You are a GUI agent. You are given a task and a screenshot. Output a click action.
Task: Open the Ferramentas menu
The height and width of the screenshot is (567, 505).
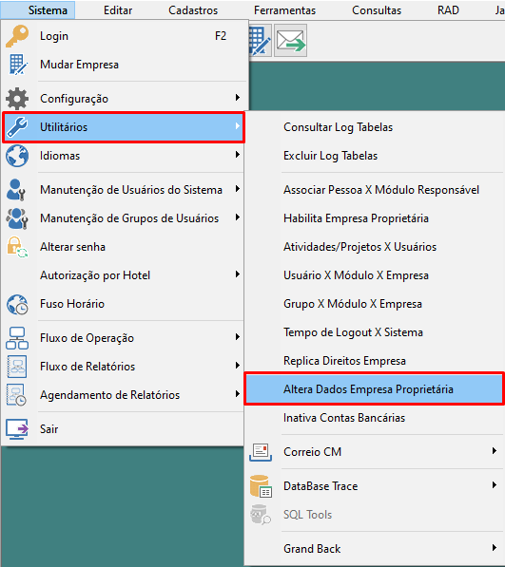pos(284,10)
